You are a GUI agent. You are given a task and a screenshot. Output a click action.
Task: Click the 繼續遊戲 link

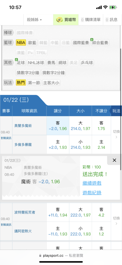tap(92, 183)
